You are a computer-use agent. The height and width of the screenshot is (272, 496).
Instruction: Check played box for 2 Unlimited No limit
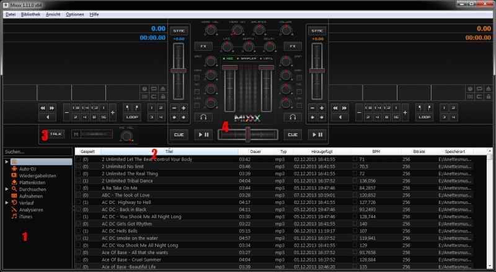pos(78,166)
